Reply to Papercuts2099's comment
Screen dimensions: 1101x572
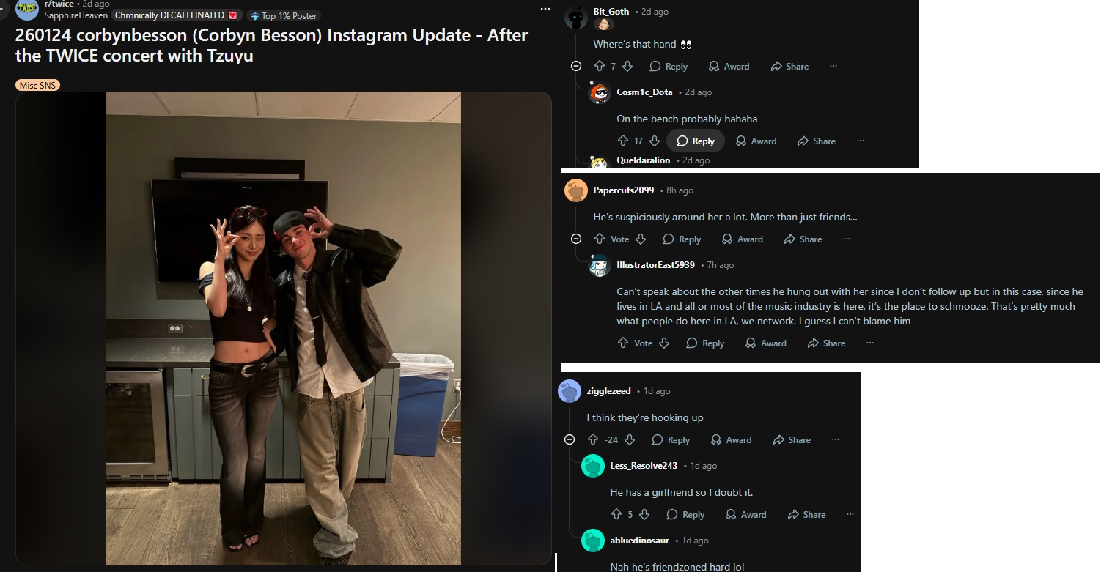coord(682,239)
